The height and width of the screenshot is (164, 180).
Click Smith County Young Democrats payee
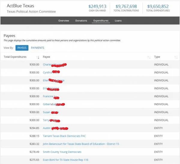[62, 152]
